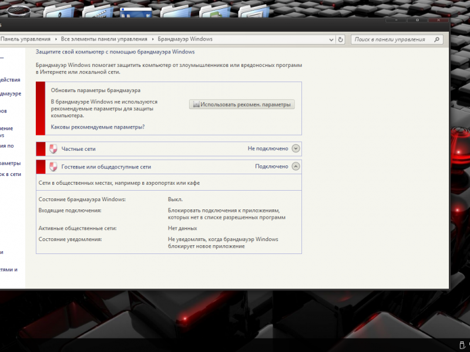
Task: Click Использовать рекомен. параметры button
Action: point(242,104)
